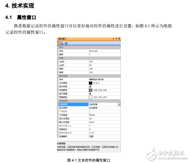Select the 子项数目 property label
Image resolution: width=190 pixels, height=163 pixels.
coord(63,112)
